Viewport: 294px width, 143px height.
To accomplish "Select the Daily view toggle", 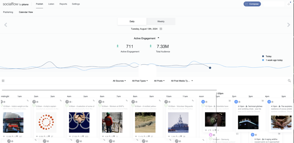I will [x=132, y=21].
